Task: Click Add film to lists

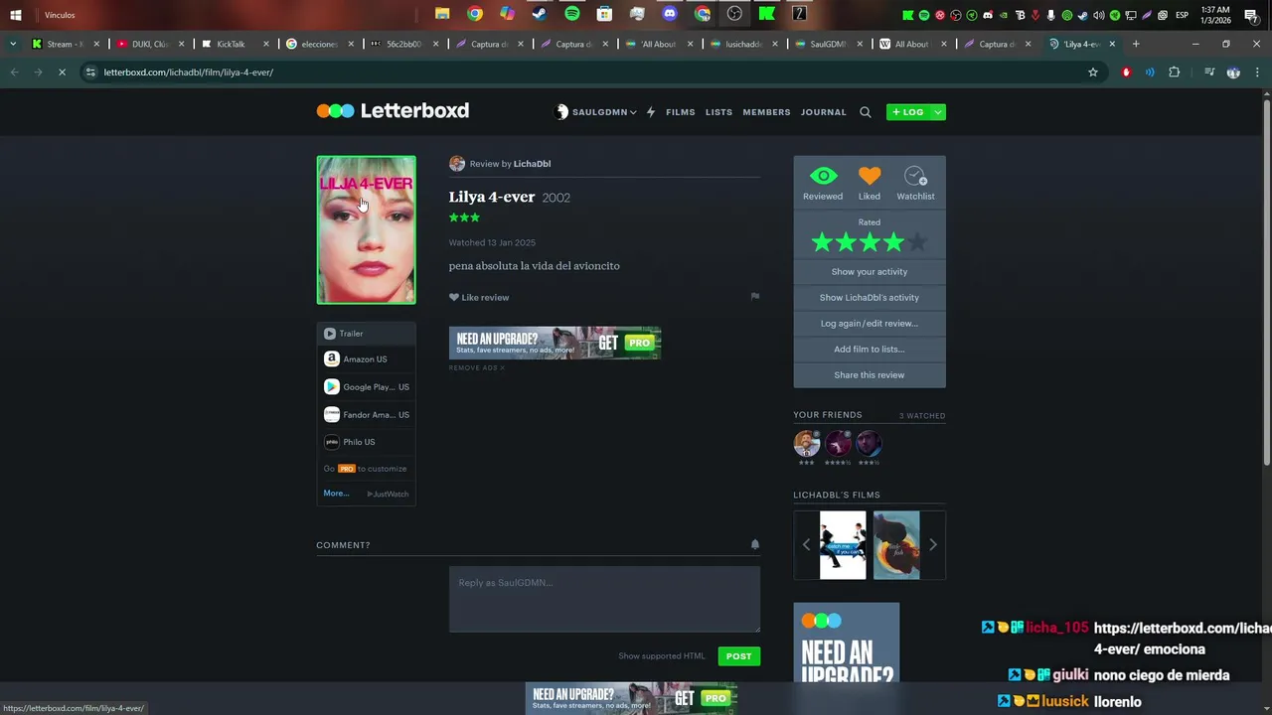Action: (x=870, y=350)
